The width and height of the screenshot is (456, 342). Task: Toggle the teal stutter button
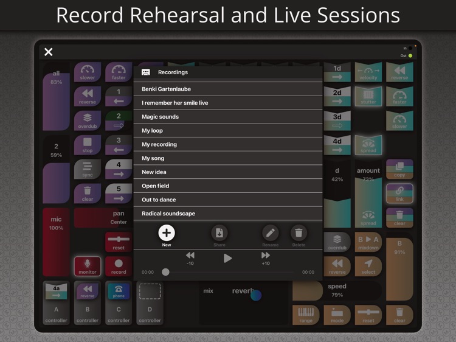(368, 96)
